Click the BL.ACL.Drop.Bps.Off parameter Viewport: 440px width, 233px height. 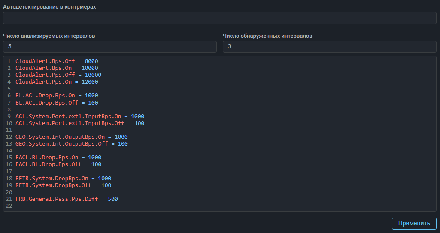[47, 103]
